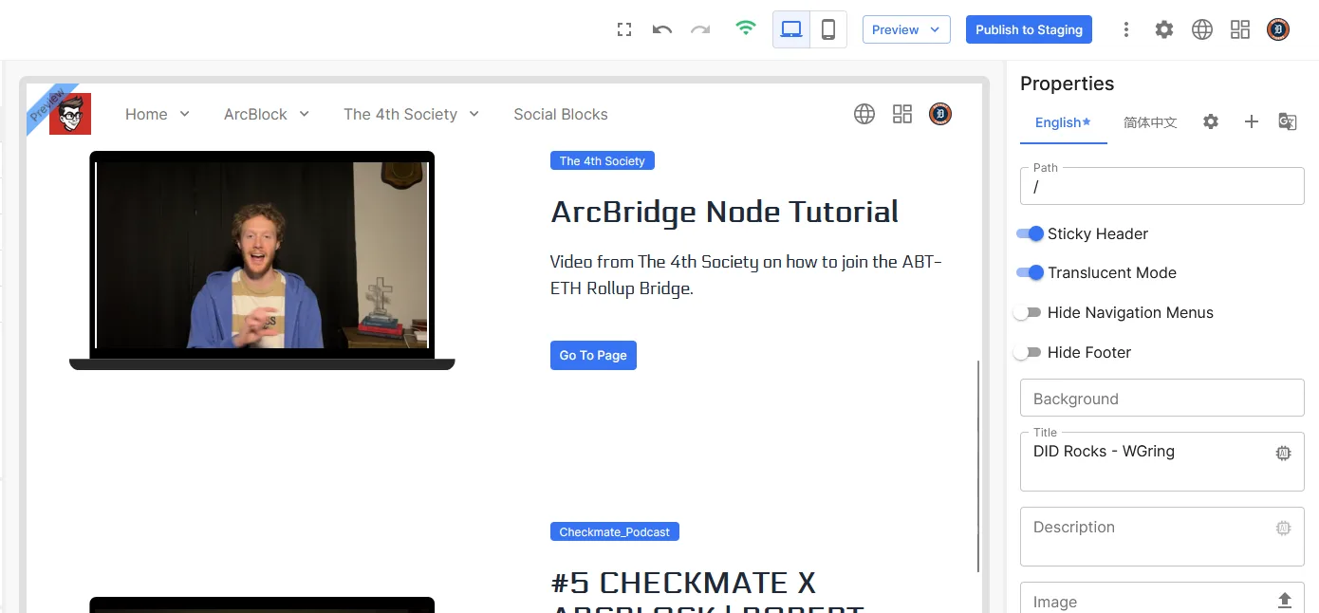Open Social Blocks nav item

tap(561, 114)
